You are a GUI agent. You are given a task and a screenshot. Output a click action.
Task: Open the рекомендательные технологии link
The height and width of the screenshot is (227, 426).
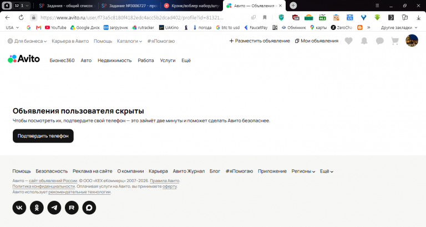point(79,192)
